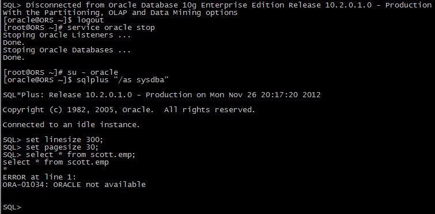Click 'select * from scott.emp;' after the SQL prompt
The width and height of the screenshot is (435, 214).
81,155
